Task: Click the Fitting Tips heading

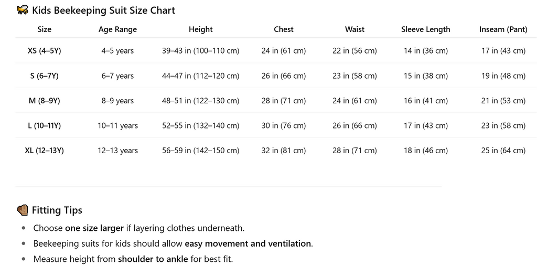Action: [57, 210]
